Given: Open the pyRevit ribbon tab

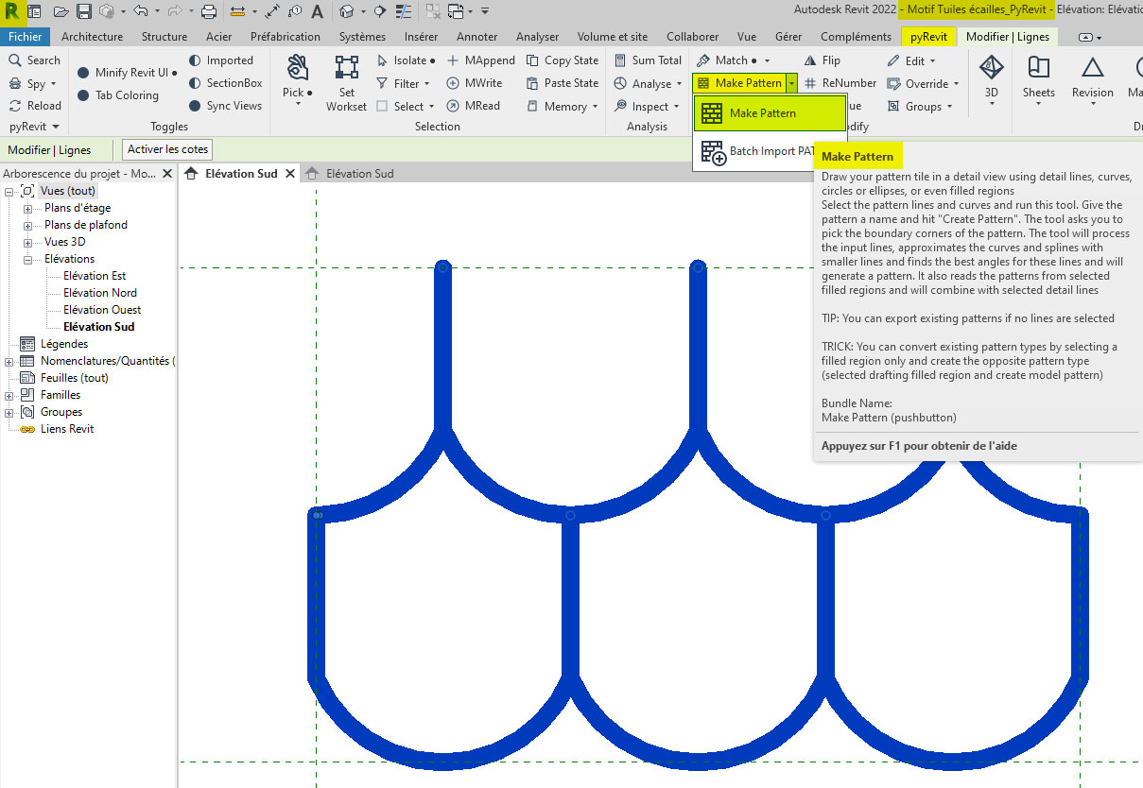Looking at the screenshot, I should pos(928,37).
